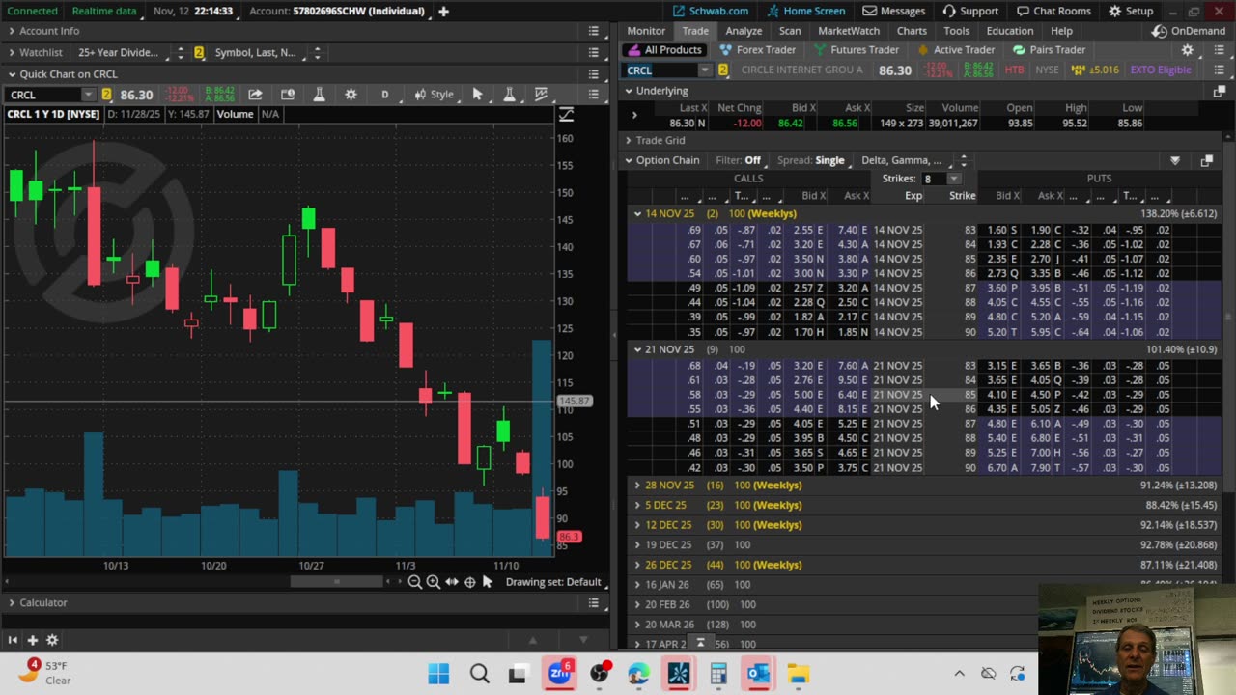Add a new account tab with plus
The image size is (1236, 695).
click(443, 12)
